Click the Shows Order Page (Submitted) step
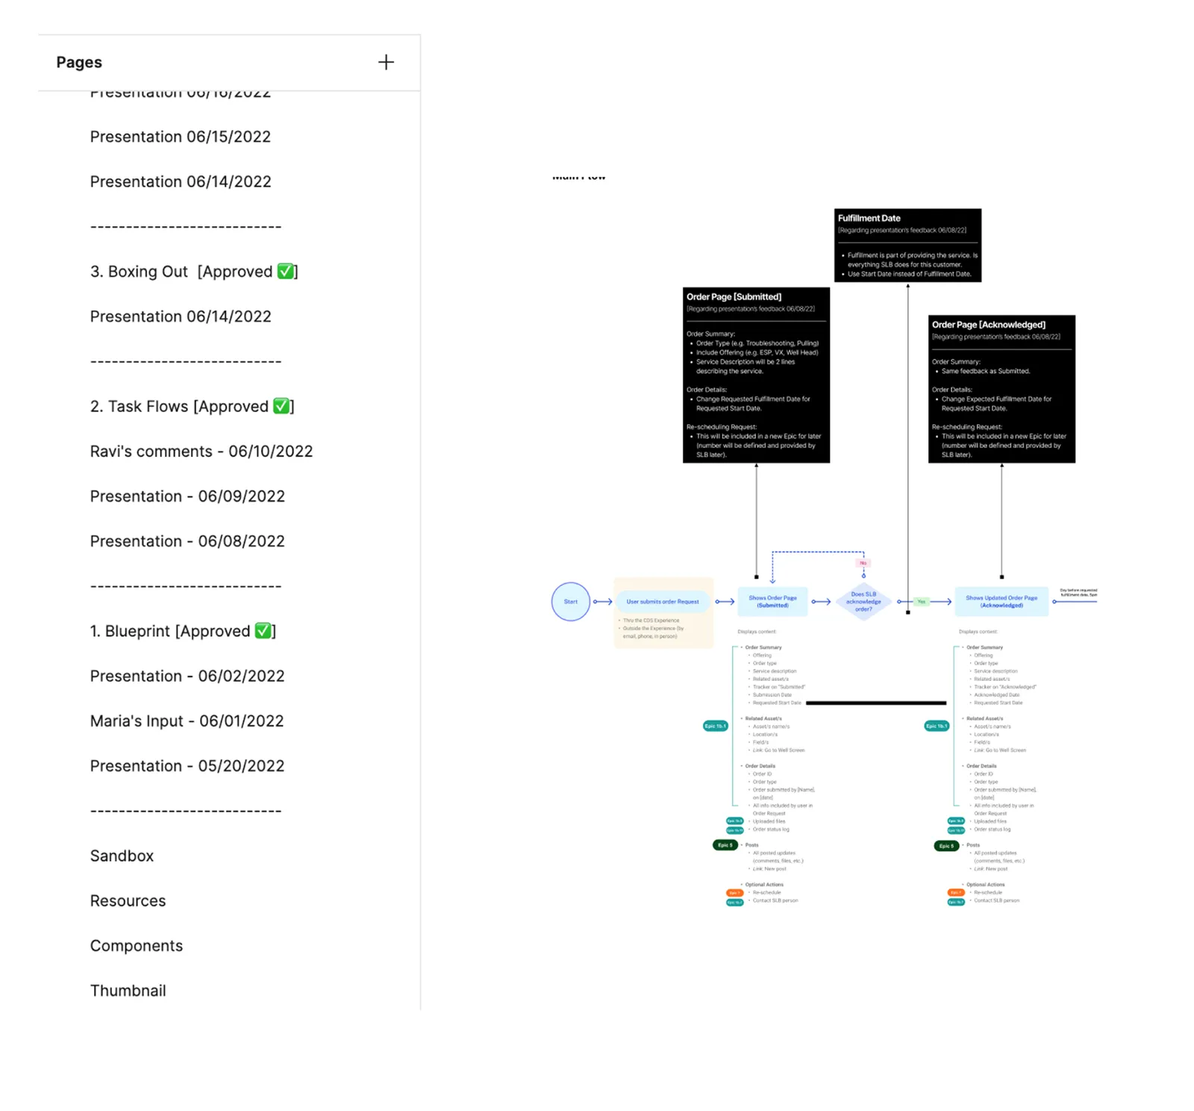The height and width of the screenshot is (1111, 1194). click(x=772, y=602)
